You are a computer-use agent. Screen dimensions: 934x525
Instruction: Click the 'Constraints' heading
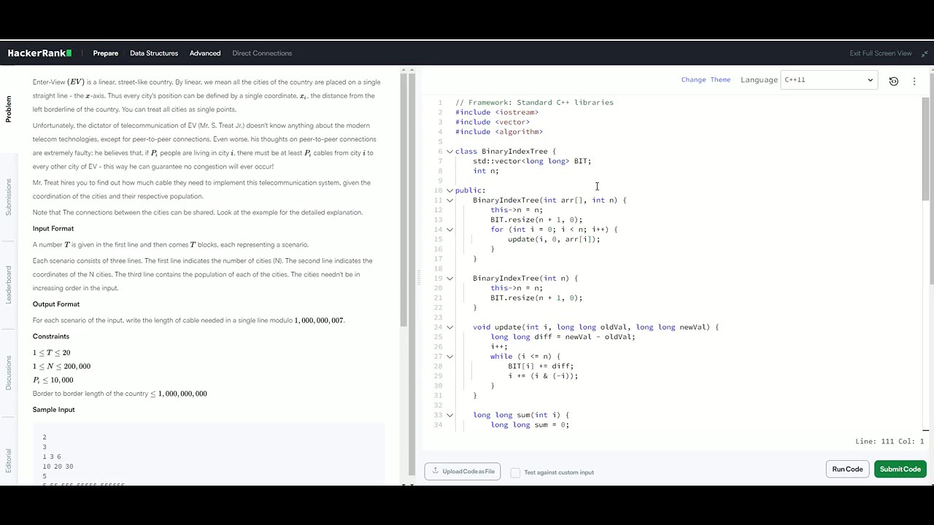(x=51, y=337)
